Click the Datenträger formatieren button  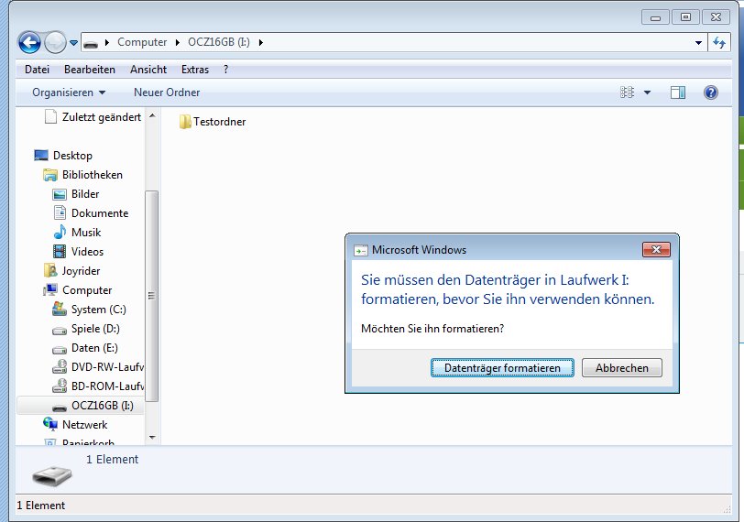[x=502, y=368]
